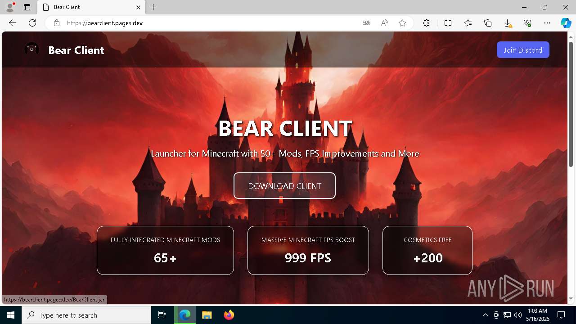View site information lock icon
576x324 pixels.
coord(57,23)
